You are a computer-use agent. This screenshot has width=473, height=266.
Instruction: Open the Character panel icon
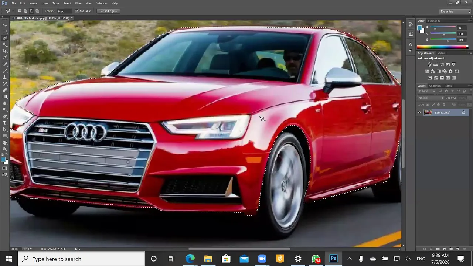tap(411, 44)
